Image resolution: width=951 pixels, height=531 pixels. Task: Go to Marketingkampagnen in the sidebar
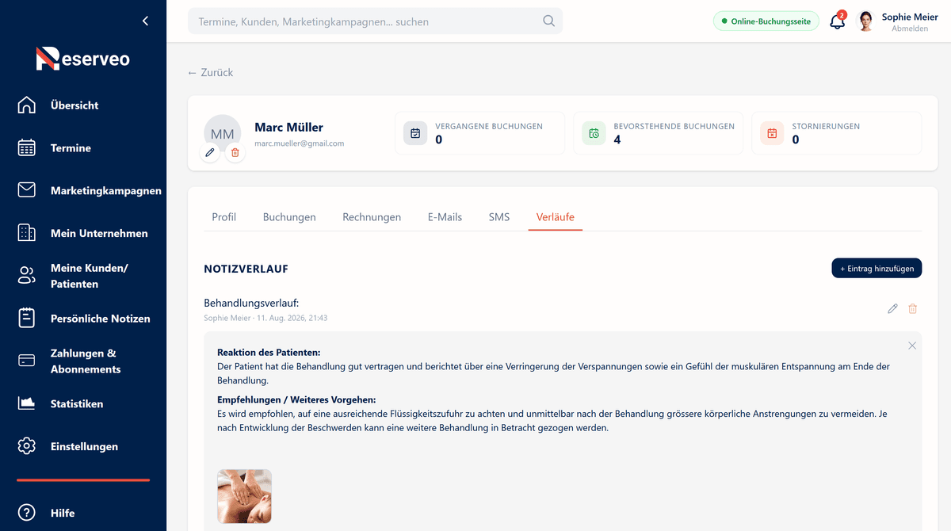[x=106, y=190]
